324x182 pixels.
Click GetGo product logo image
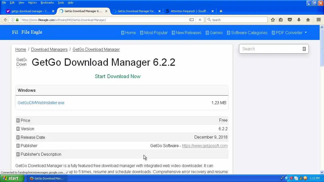22,62
